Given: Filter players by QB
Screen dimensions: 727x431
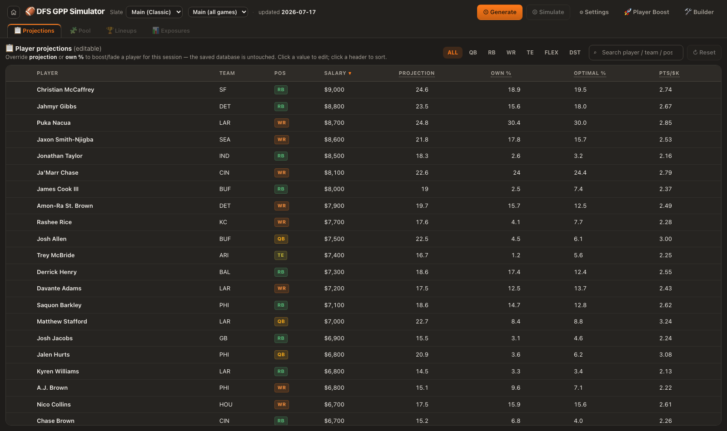Looking at the screenshot, I should (x=473, y=53).
